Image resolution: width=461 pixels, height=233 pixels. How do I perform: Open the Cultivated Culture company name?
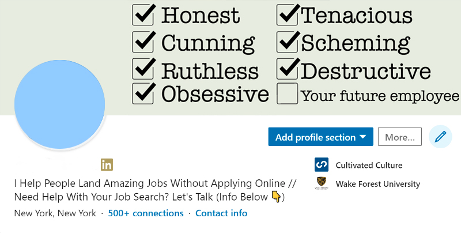click(369, 165)
